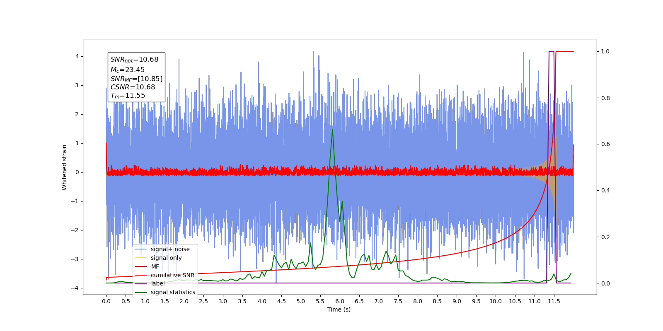Click the 3.5 tick on the time axis
Image resolution: width=663 pixels, height=331 pixels.
(242, 301)
